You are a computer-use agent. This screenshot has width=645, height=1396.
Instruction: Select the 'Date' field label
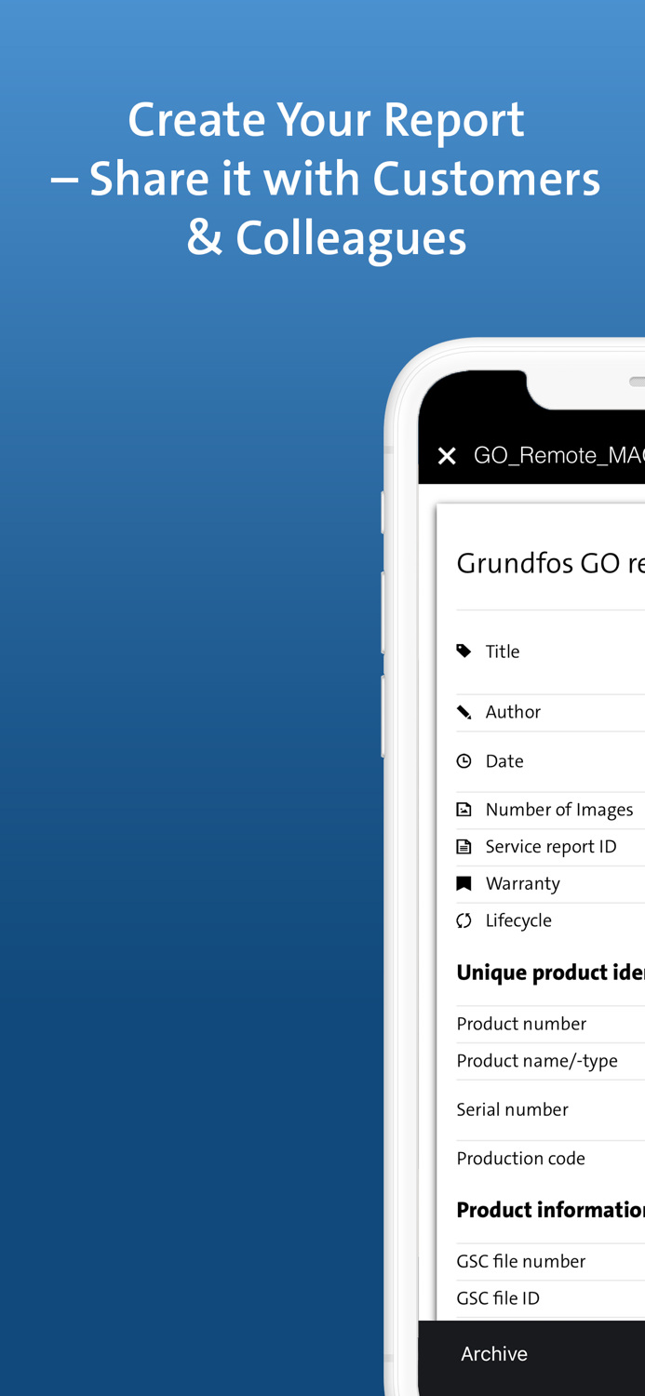504,761
